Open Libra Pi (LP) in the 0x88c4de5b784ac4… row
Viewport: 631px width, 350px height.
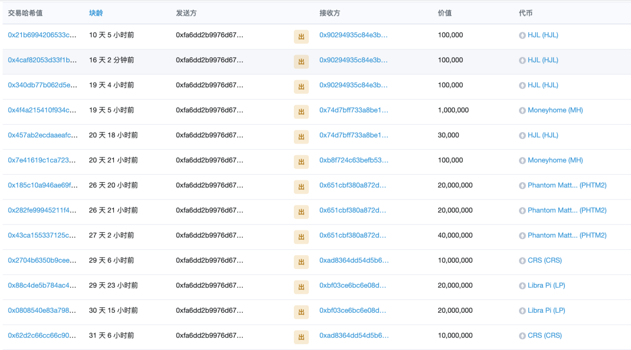[546, 285]
